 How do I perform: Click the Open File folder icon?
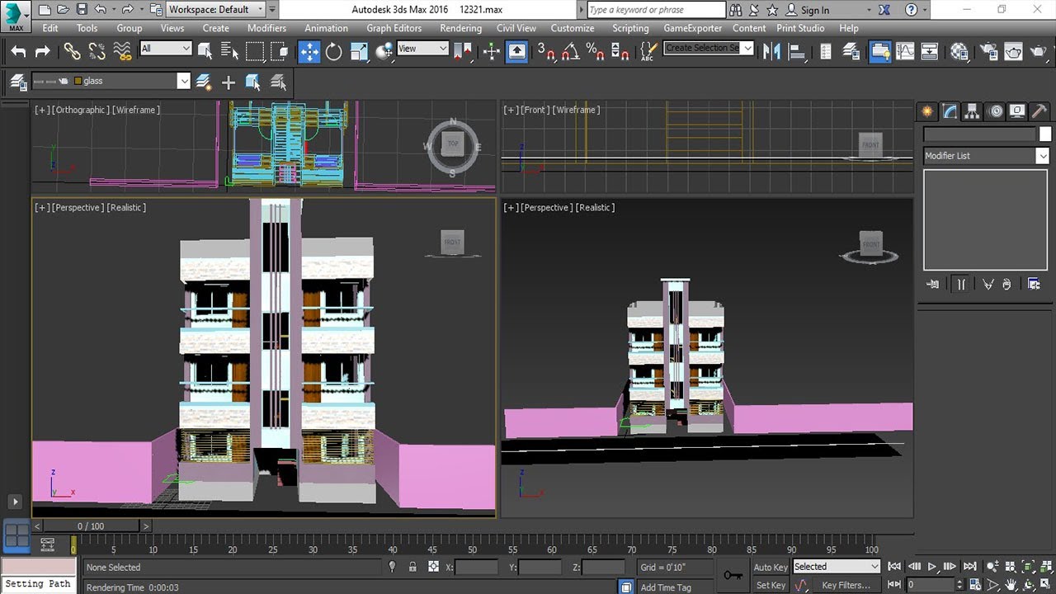64,10
